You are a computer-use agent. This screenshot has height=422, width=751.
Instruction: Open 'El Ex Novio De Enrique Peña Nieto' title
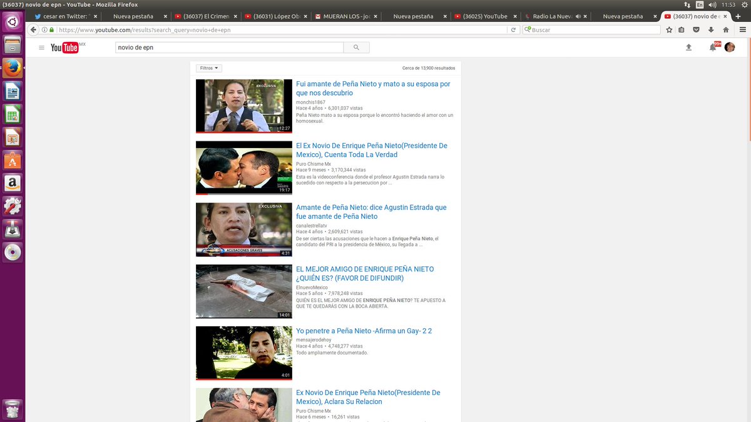click(372, 150)
